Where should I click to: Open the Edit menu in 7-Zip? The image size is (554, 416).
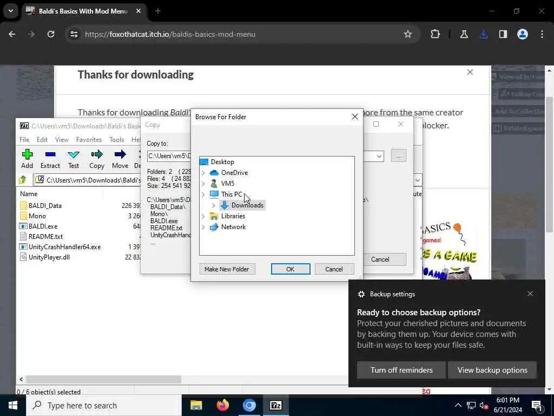point(42,139)
